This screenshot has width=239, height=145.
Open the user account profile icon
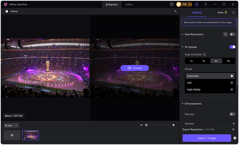pos(196,5)
